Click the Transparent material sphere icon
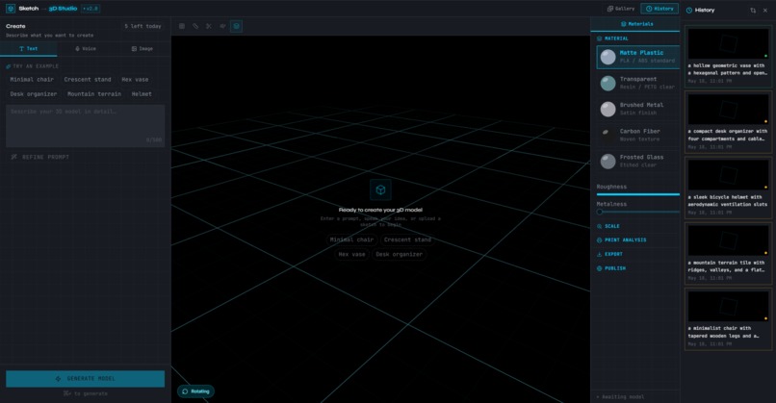Viewport: 776px width, 403px height. [608, 83]
